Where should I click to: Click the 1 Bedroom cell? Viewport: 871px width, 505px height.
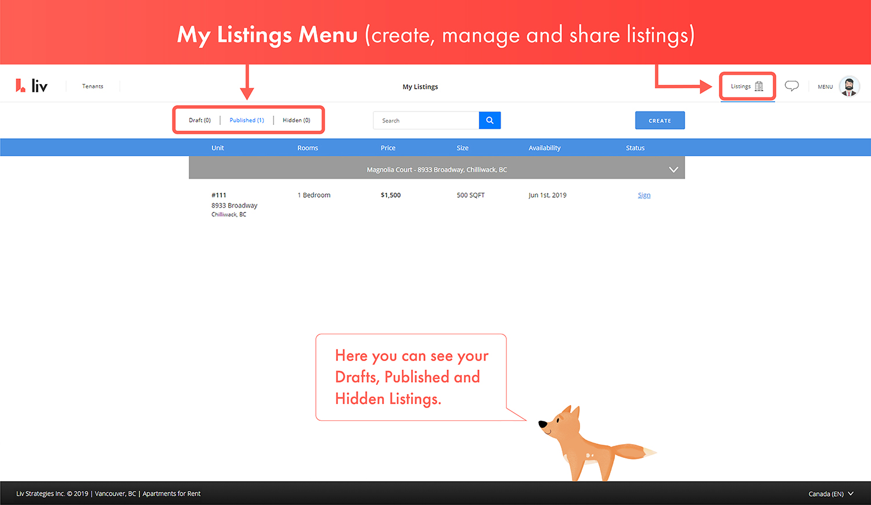pos(314,195)
